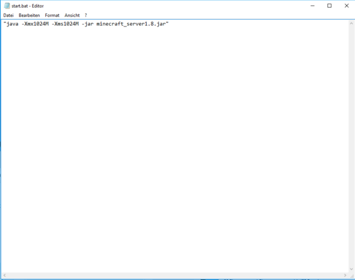Maximize the start.bat Editor window
This screenshot has width=355, height=280.
pos(329,6)
